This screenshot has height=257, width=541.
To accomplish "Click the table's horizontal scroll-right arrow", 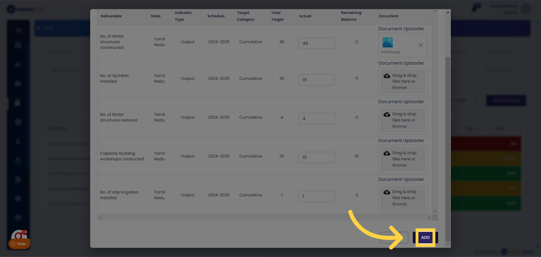I will coord(429,218).
